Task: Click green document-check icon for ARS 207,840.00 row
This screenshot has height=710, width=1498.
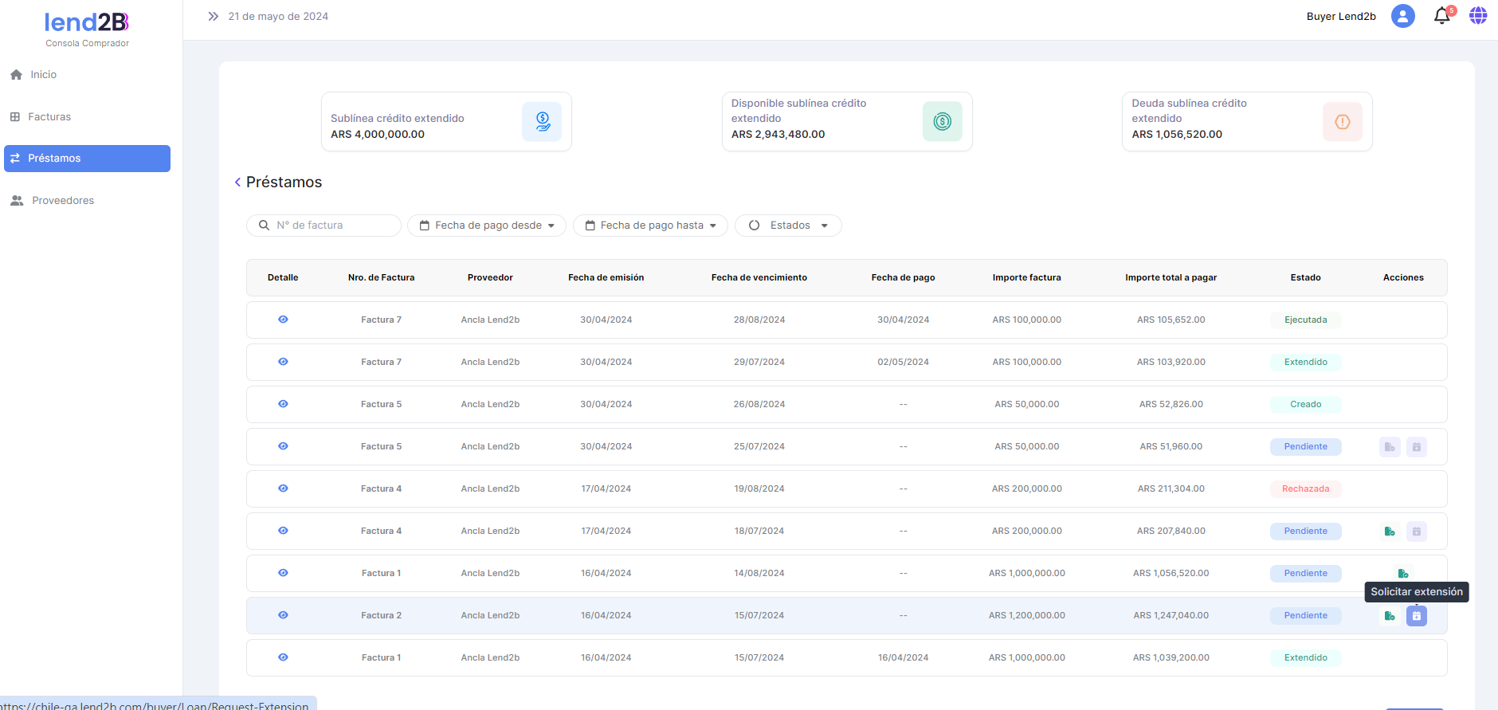Action: coord(1390,532)
